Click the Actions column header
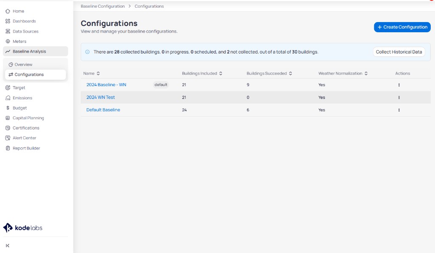 403,73
